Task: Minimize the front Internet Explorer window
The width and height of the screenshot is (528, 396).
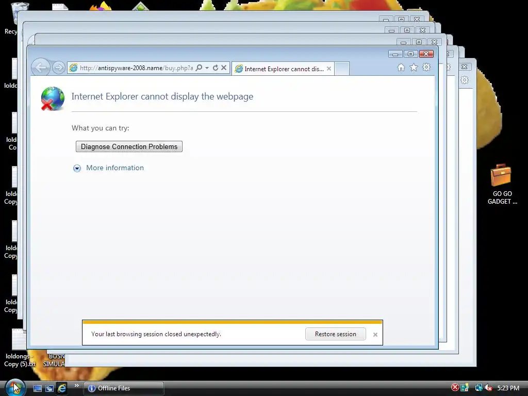Action: tap(395, 54)
